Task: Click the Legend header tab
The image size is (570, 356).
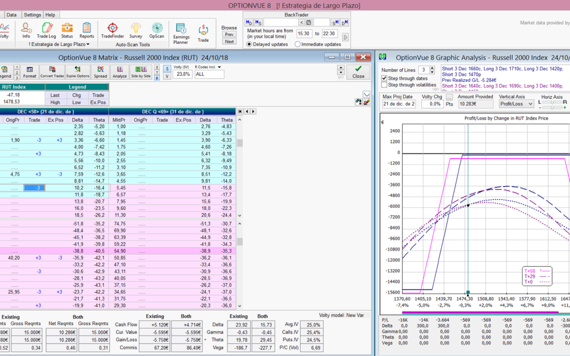Action: coord(77,87)
